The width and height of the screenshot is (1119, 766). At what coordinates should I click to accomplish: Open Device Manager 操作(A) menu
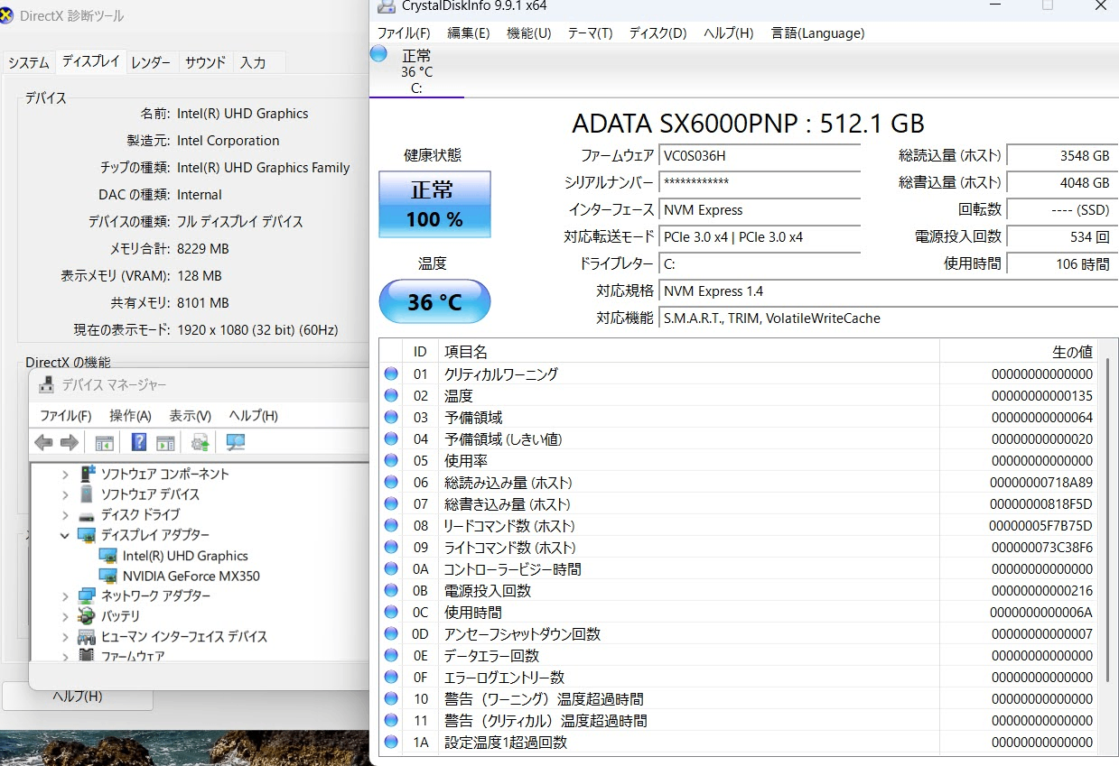pyautogui.click(x=130, y=416)
